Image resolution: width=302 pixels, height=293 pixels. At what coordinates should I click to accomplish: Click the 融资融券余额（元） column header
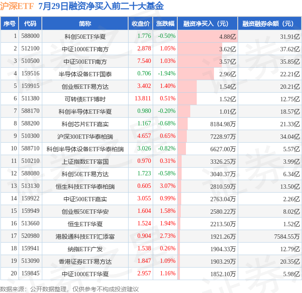coord(270,23)
